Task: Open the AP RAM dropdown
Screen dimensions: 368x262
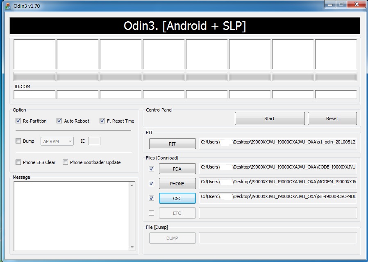Action: 57,141
